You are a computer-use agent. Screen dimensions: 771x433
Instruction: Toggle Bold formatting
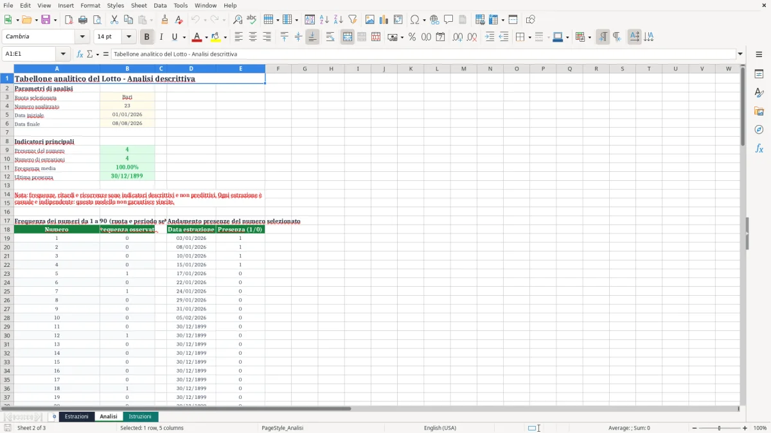click(x=147, y=37)
